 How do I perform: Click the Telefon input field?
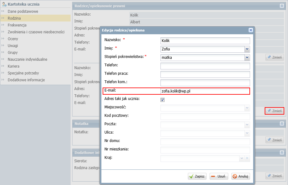click(x=205, y=66)
